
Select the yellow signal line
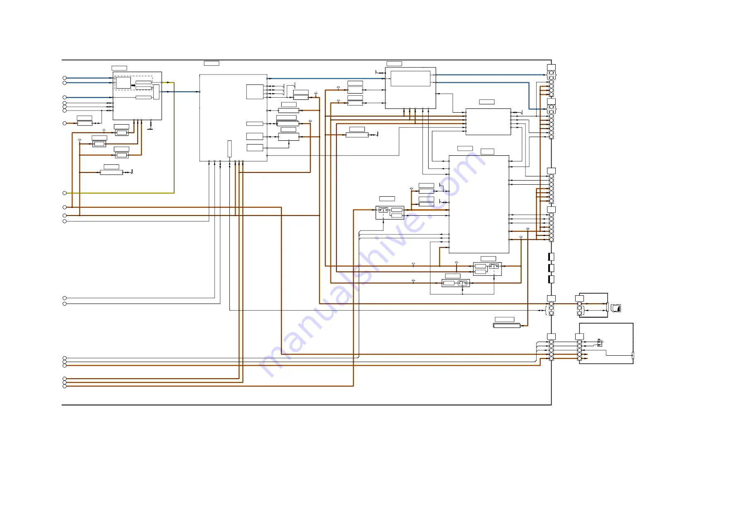174,137
